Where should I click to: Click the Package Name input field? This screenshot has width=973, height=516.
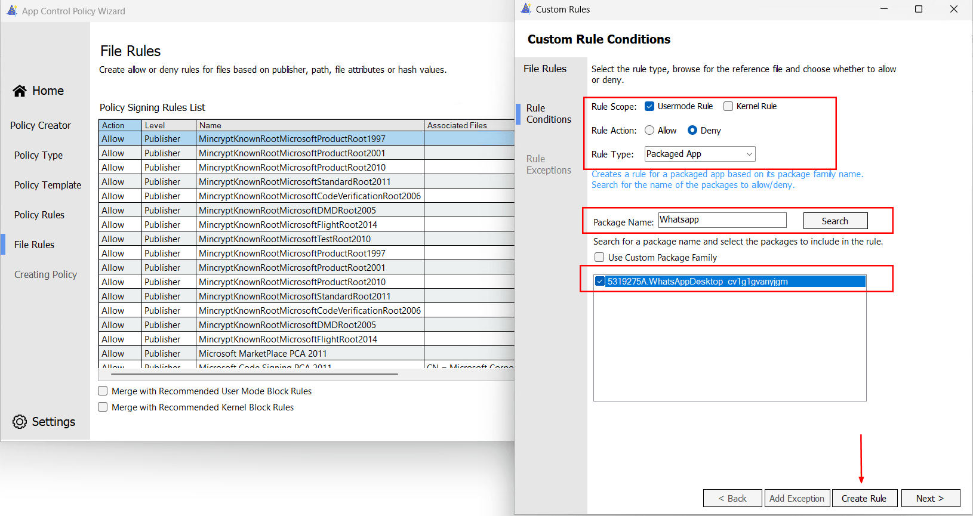click(x=722, y=220)
